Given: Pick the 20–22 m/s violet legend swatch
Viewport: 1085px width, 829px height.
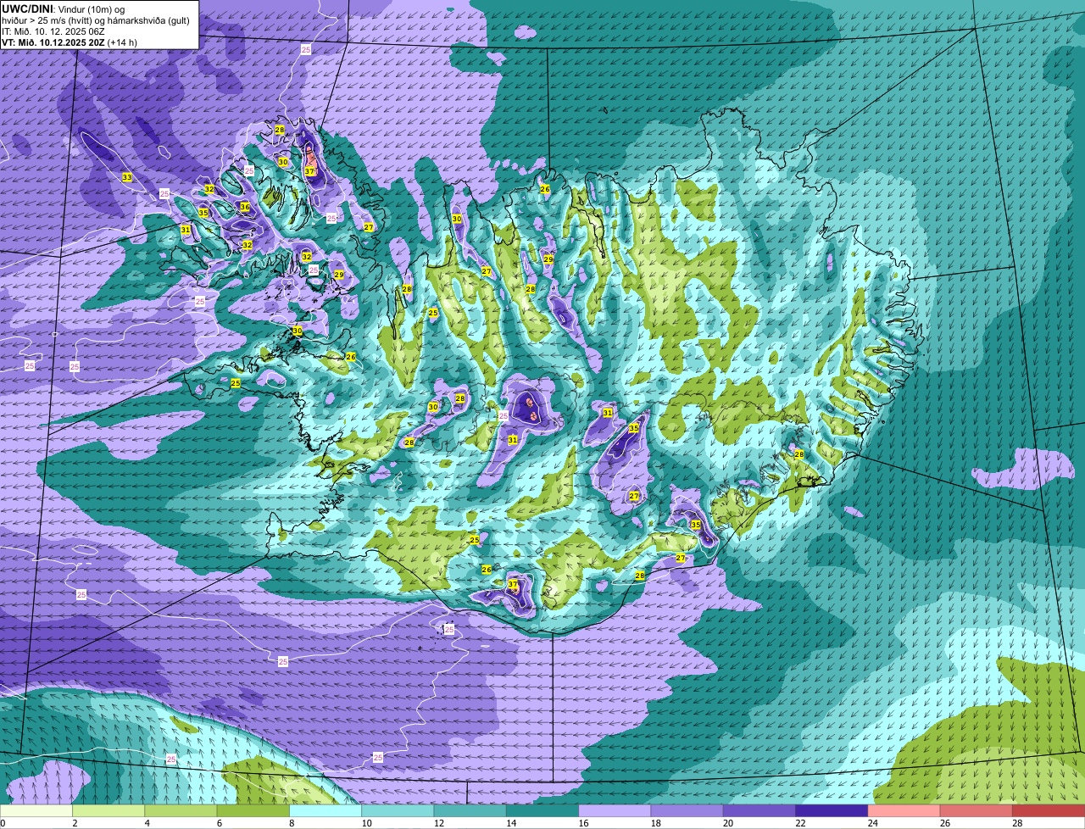Looking at the screenshot, I should [x=759, y=811].
